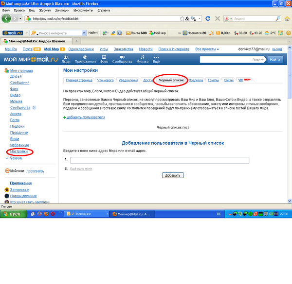Open a new tab with plus button

click(x=76, y=41)
